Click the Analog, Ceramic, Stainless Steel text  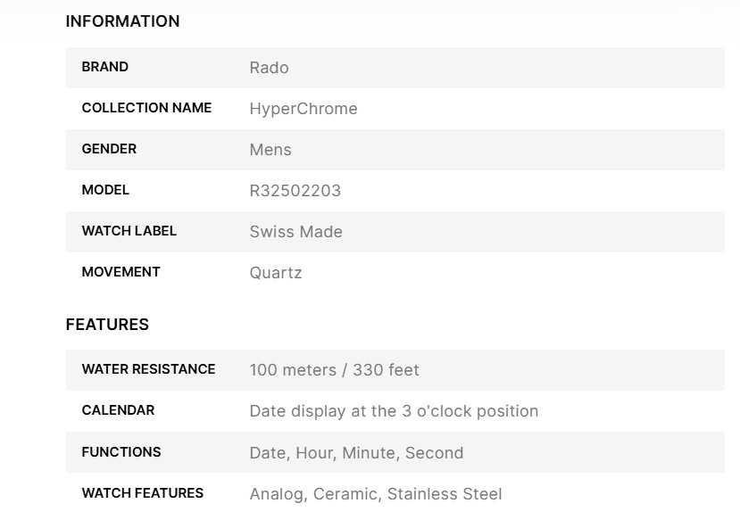(x=375, y=494)
